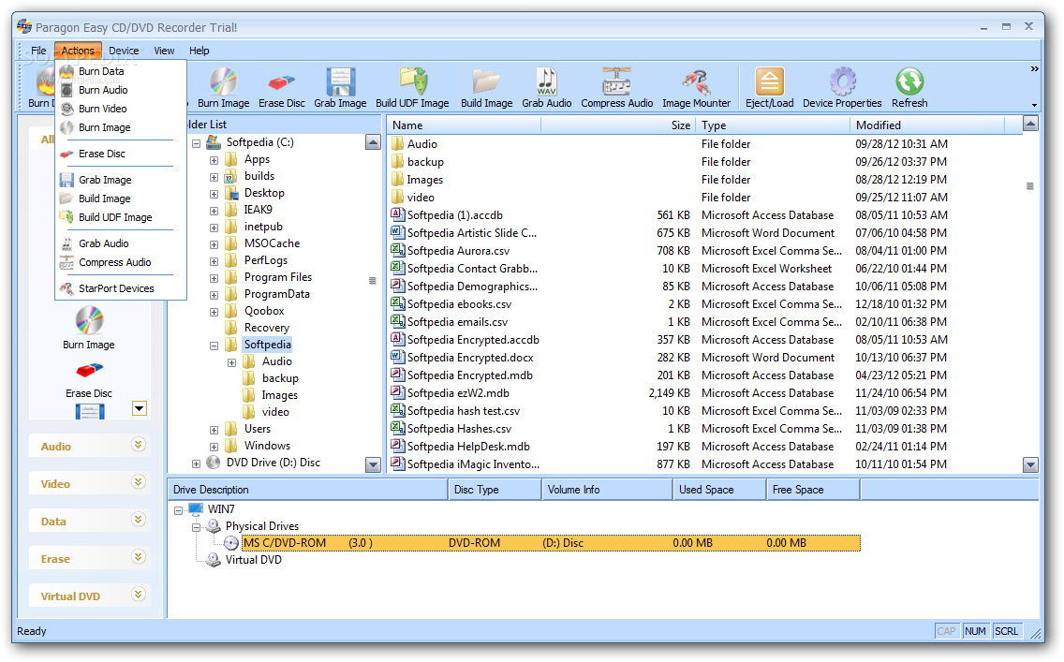
Task: Click Burn Image icon in sidebar
Action: coord(89,320)
